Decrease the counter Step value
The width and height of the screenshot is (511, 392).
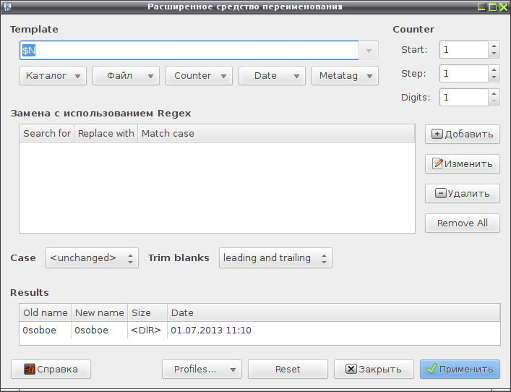[494, 77]
